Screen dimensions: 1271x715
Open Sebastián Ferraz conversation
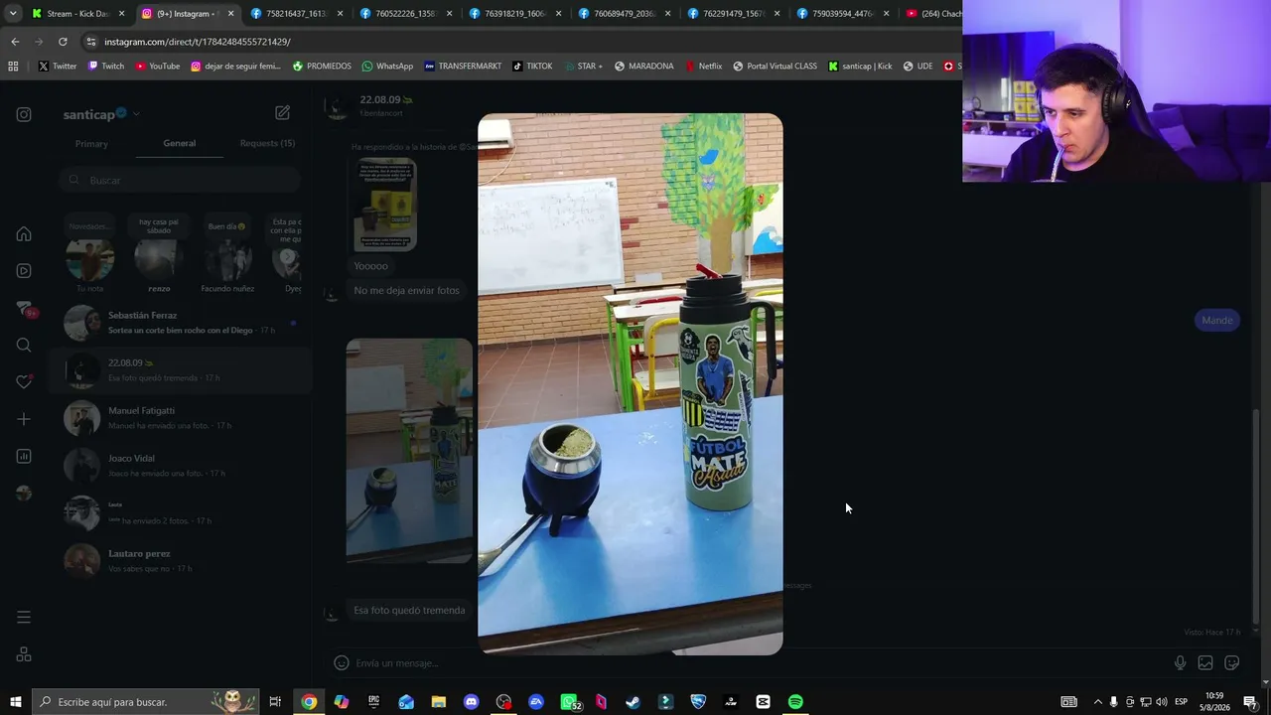click(x=181, y=323)
